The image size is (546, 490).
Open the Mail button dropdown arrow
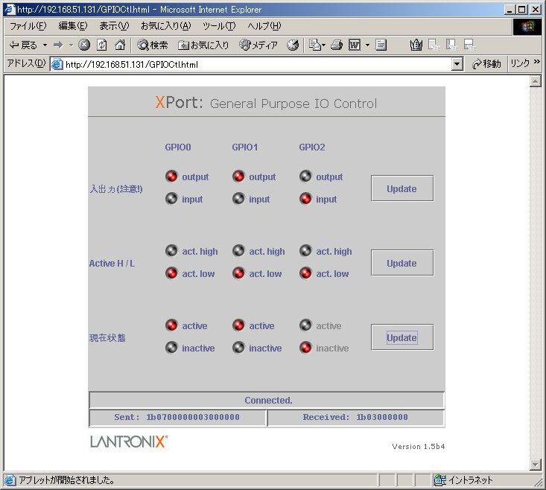323,45
